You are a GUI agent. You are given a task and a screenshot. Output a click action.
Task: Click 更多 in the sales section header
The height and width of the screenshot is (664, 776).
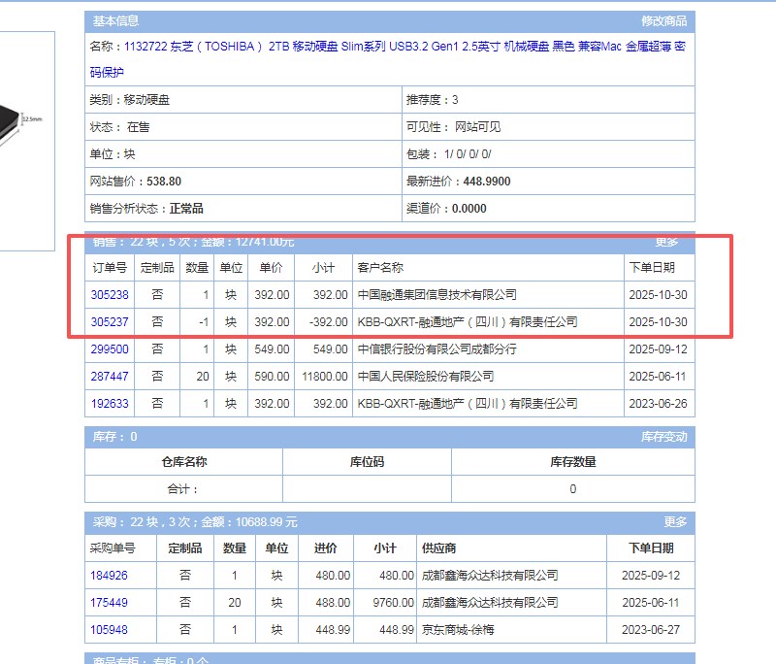tap(666, 242)
